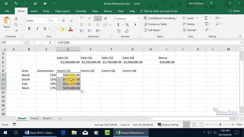
Task: Open the Currency number format dropdown
Action: pos(138,19)
